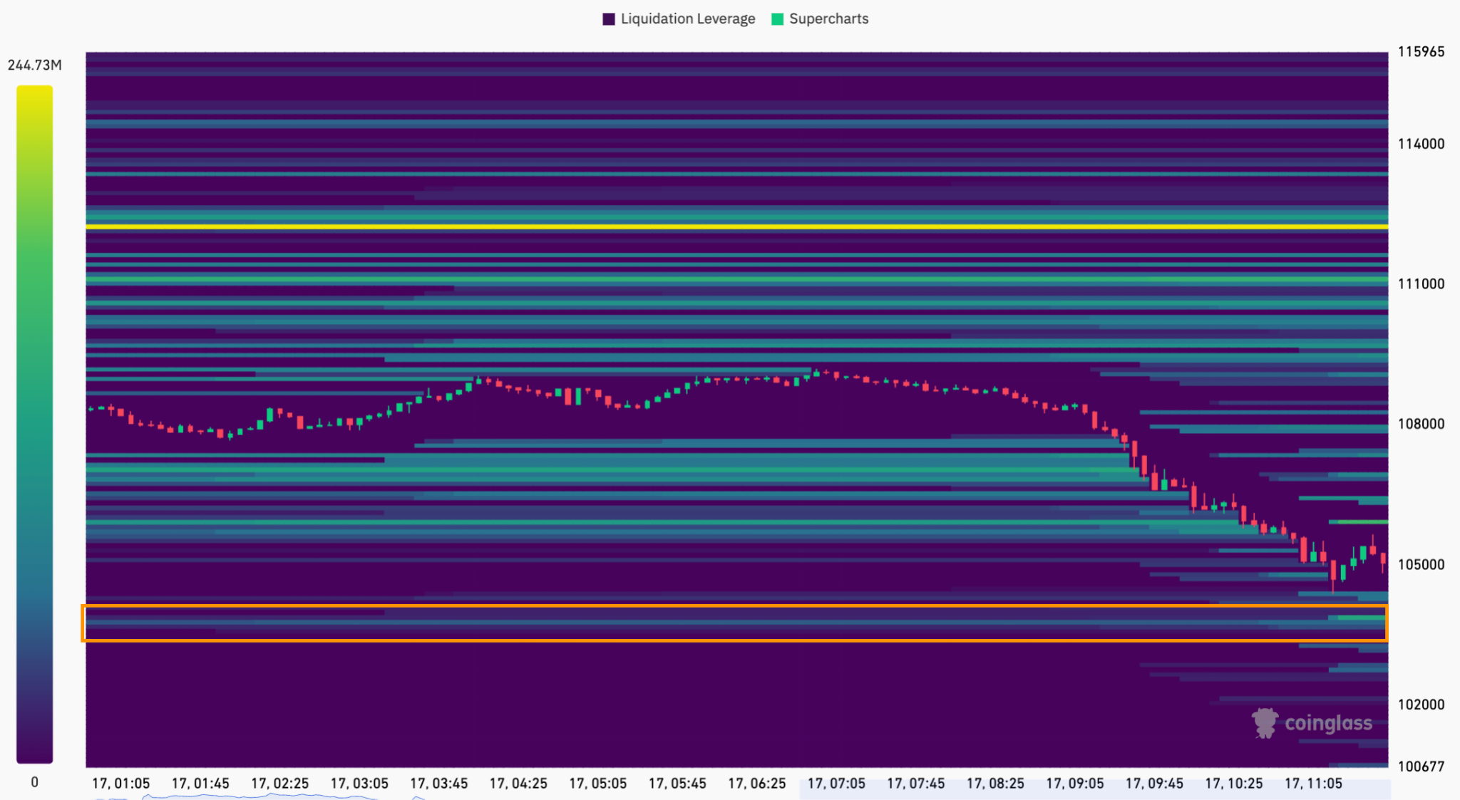Click the last red candlestick at far right
1460x800 pixels.
1383,559
